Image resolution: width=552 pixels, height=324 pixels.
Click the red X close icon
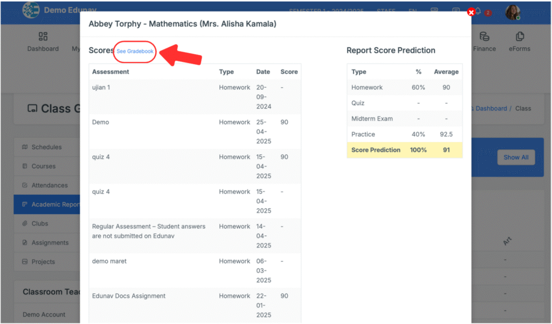click(x=472, y=12)
